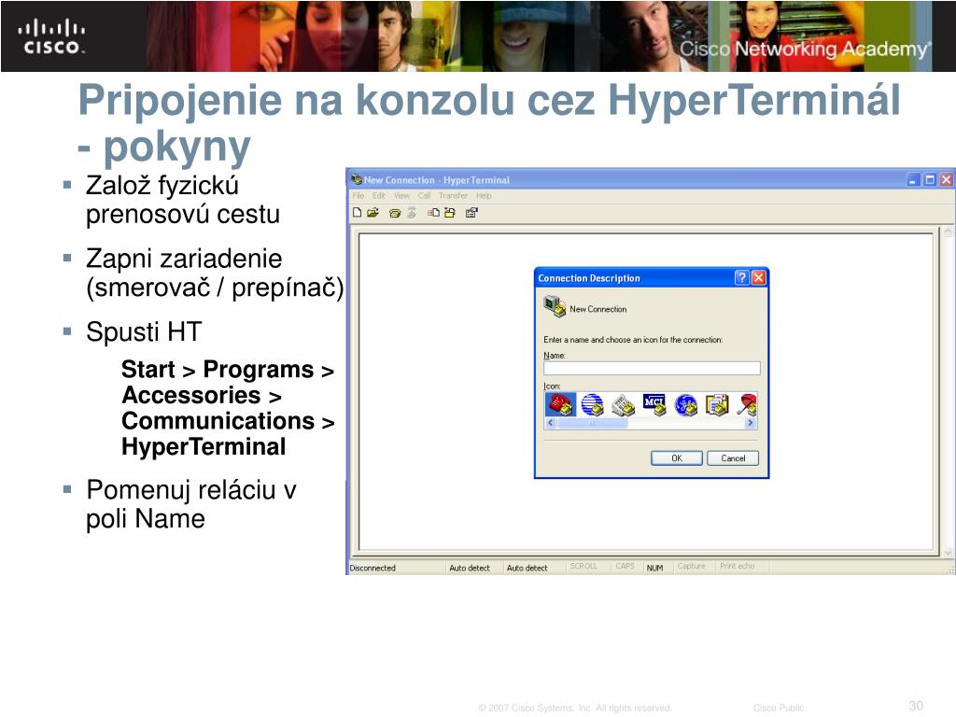Viewport: 956px width, 717px height.
Task: Click the Open file toolbar icon
Action: [373, 212]
